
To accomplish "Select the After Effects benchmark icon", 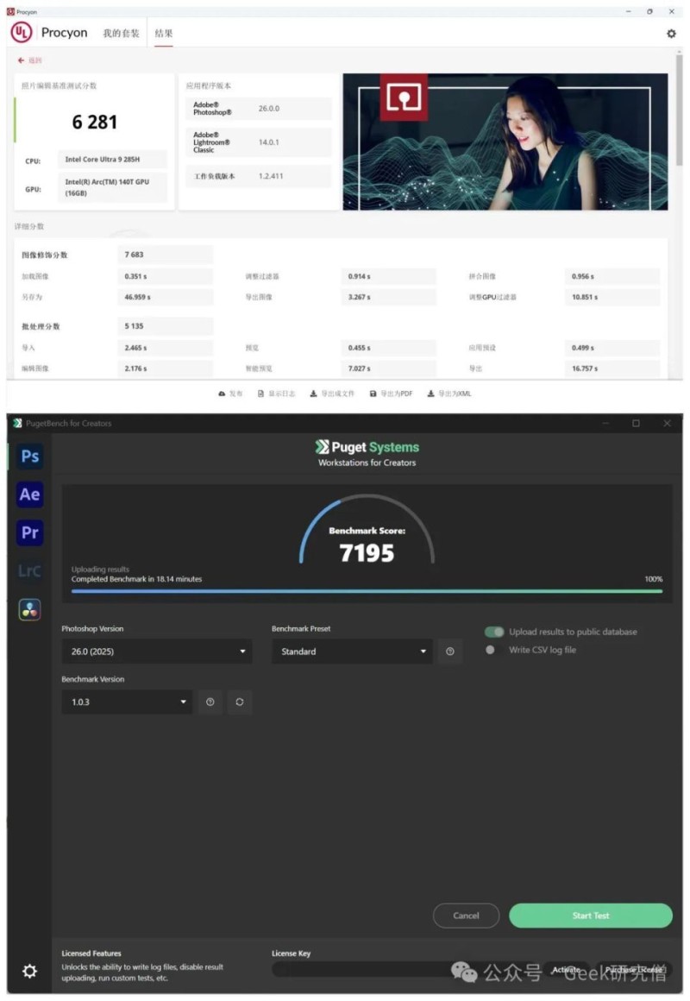I will coord(29,494).
